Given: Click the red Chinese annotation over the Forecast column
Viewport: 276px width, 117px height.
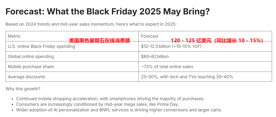Looking at the screenshot, I should [217, 41].
